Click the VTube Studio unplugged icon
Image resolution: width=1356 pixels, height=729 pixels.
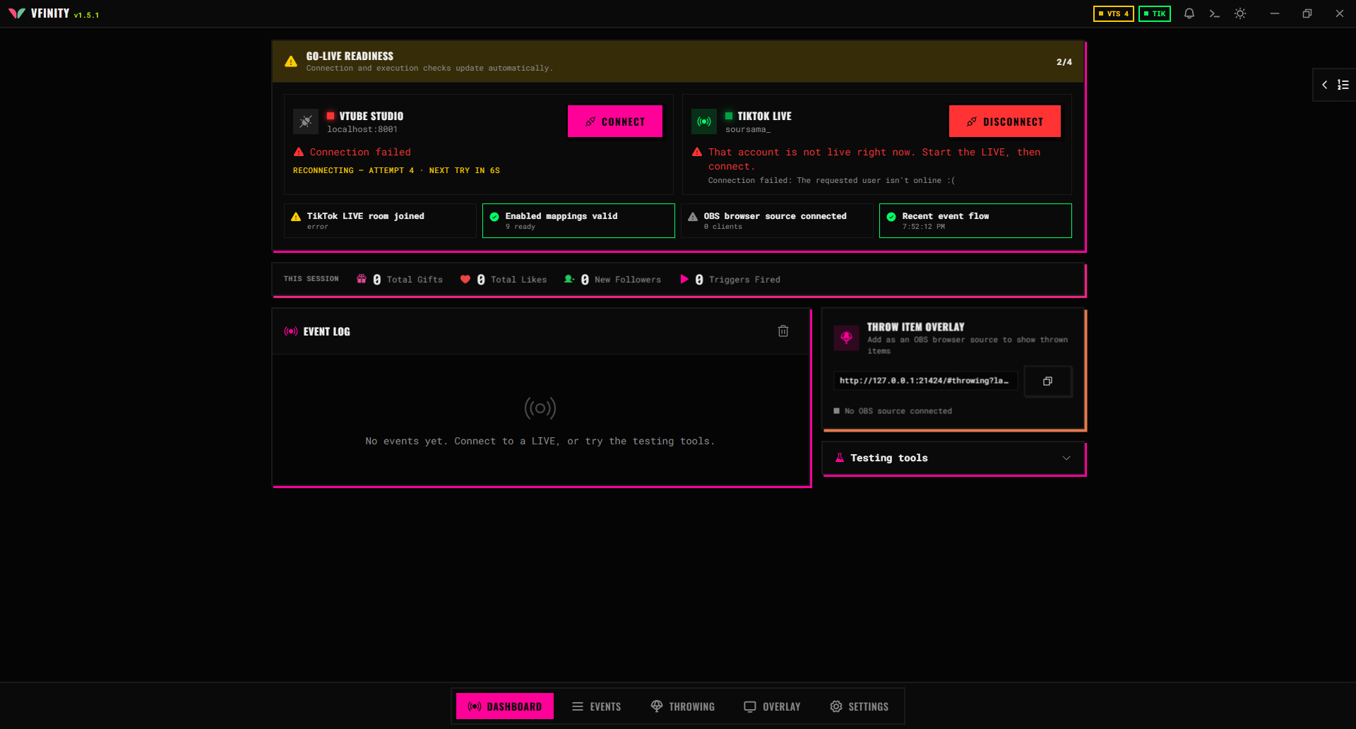tap(306, 121)
